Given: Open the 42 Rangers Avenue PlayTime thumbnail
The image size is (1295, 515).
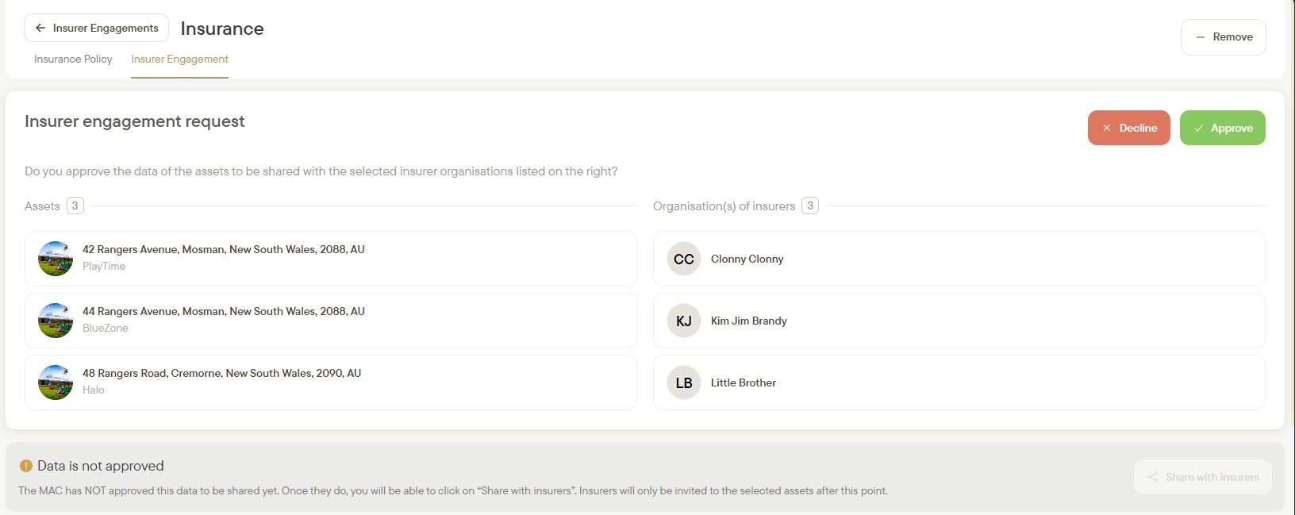Looking at the screenshot, I should coord(56,259).
